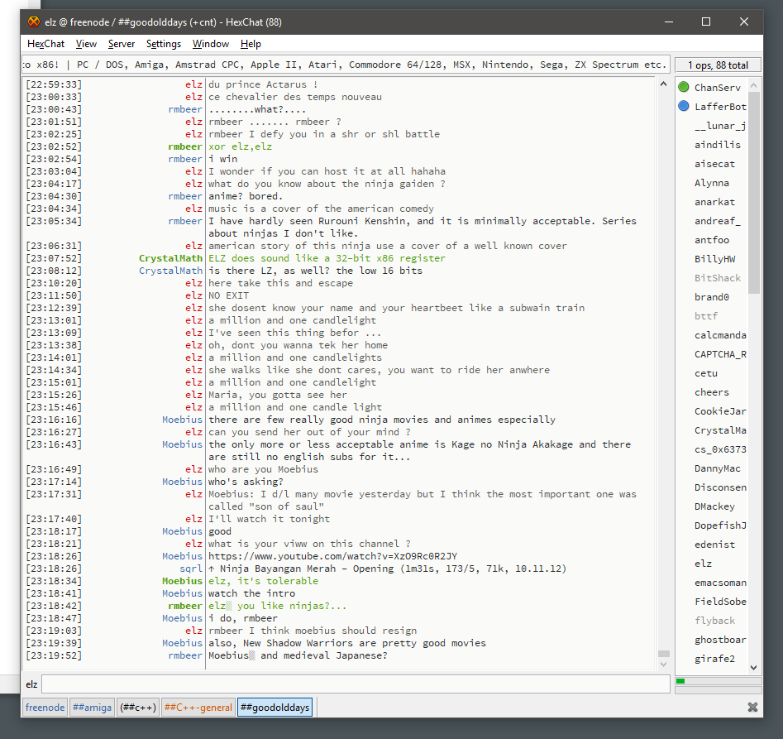Viewport: 783px width, 739px height.
Task: Click user list scrollbar down arrow
Action: click(x=754, y=667)
